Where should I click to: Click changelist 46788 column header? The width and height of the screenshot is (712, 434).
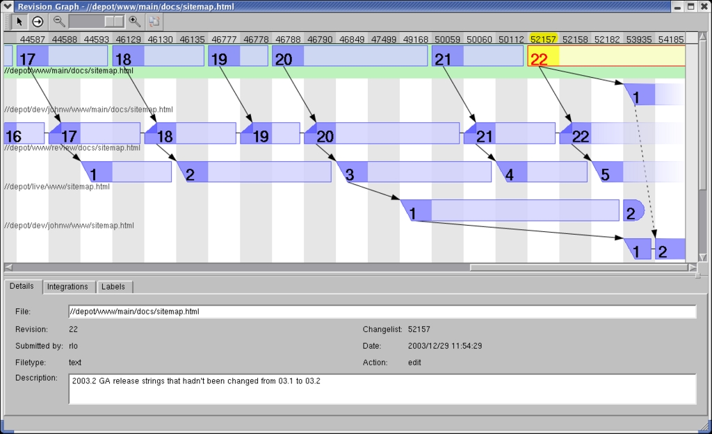coord(288,40)
